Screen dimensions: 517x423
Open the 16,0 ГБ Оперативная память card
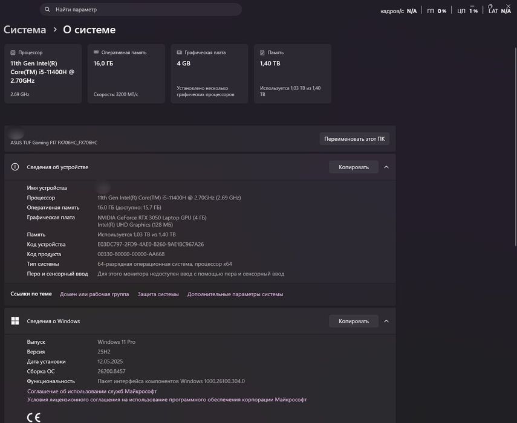[x=126, y=74]
